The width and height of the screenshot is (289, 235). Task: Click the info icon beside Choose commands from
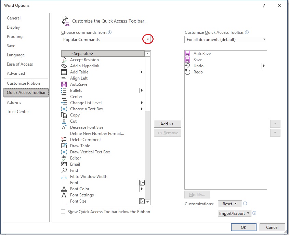point(110,32)
